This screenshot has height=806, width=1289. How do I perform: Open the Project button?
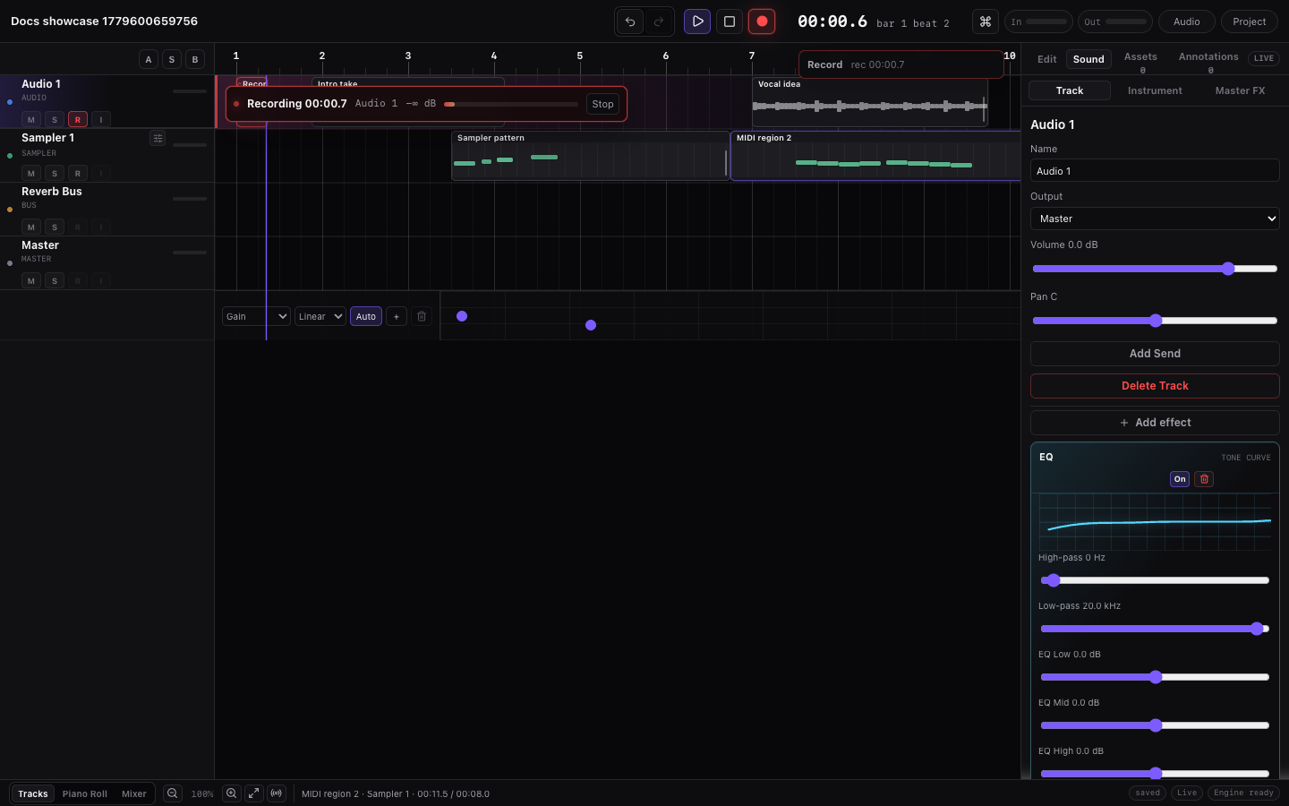(x=1250, y=21)
